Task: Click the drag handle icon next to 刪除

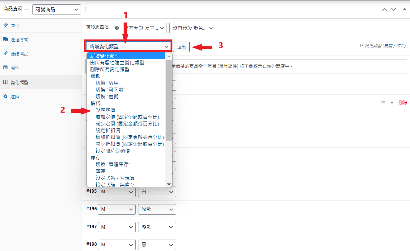Action: click(x=383, y=103)
